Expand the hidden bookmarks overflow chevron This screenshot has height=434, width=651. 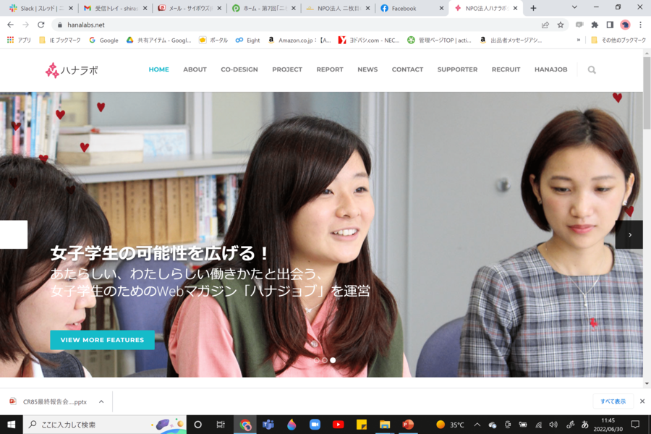click(x=578, y=41)
